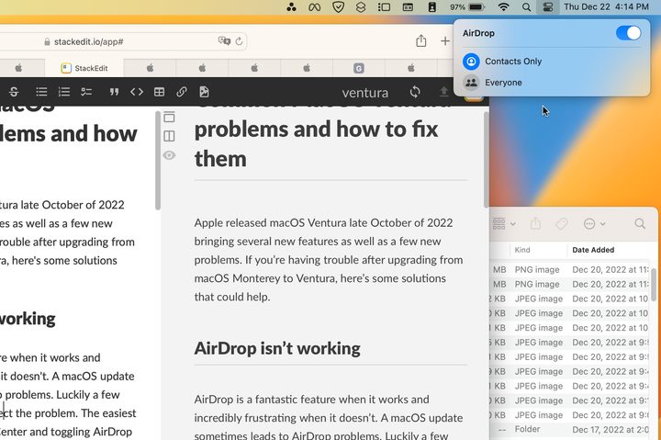
Task: Switch to the StackEdit tab
Action: [x=84, y=68]
